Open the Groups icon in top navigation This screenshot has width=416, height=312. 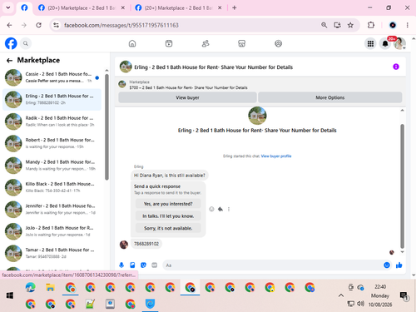(x=279, y=43)
